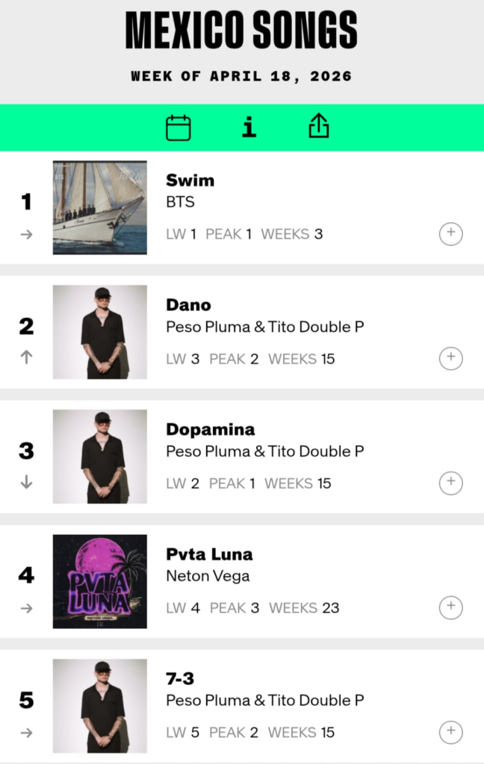Open the BTS artist link
Image resolution: width=484 pixels, height=764 pixels.
180,202
